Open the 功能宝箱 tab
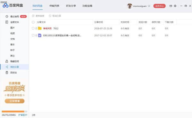Image resolution: width=192 pixels, height=118 pixels. coord(87,6)
